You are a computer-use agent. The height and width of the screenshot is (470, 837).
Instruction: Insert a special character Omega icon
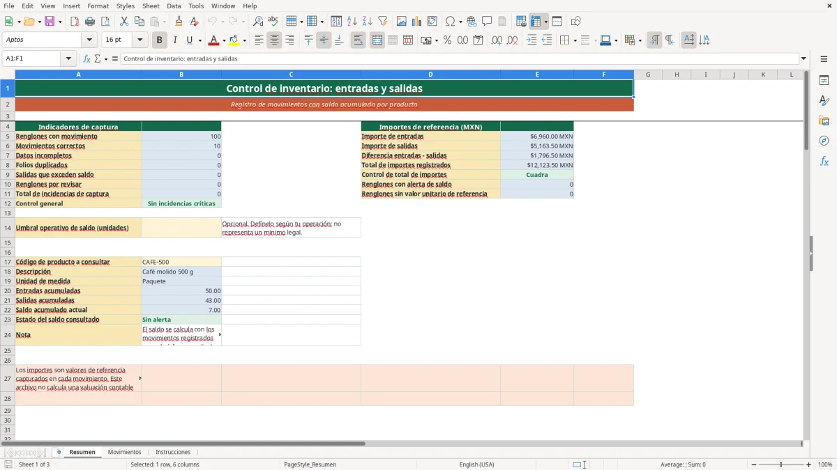pyautogui.click(x=450, y=22)
